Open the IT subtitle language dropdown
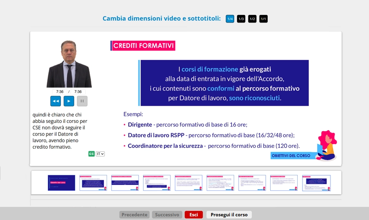Screen dimensions: 369x220 pyautogui.click(x=100, y=154)
